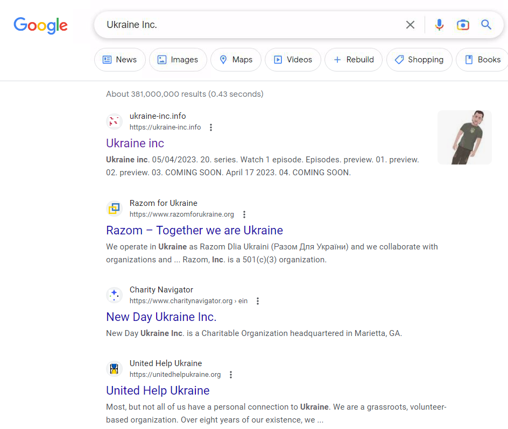The image size is (508, 429).
Task: Clear the search box with the X icon
Action: pyautogui.click(x=410, y=25)
